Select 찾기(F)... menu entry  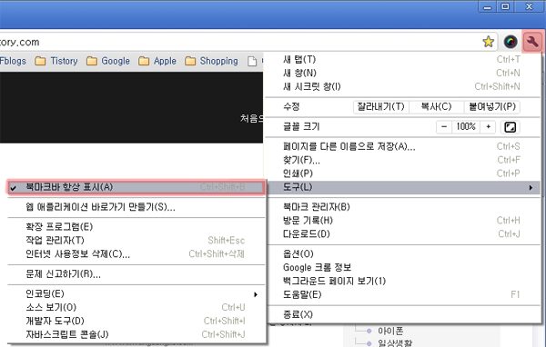click(x=403, y=160)
